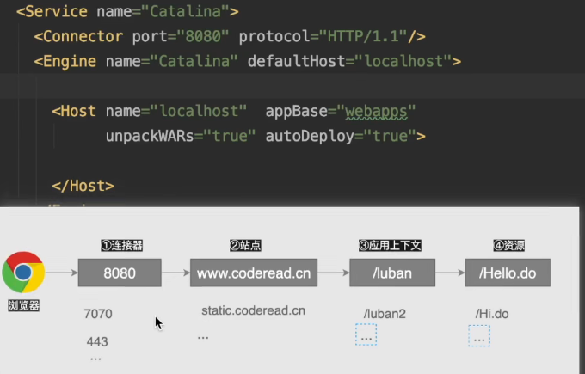585x374 pixels.
Task: Click the underlined webapps appBase value
Action: [376, 112]
